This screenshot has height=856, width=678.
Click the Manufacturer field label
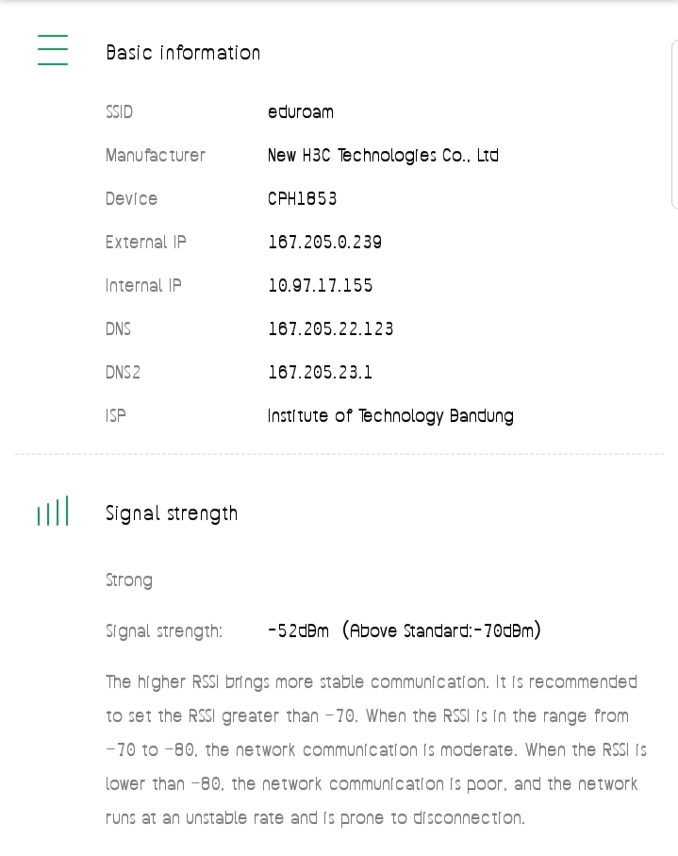click(x=156, y=156)
